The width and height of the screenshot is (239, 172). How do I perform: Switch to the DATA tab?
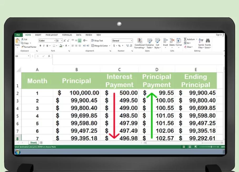[x=79, y=35]
